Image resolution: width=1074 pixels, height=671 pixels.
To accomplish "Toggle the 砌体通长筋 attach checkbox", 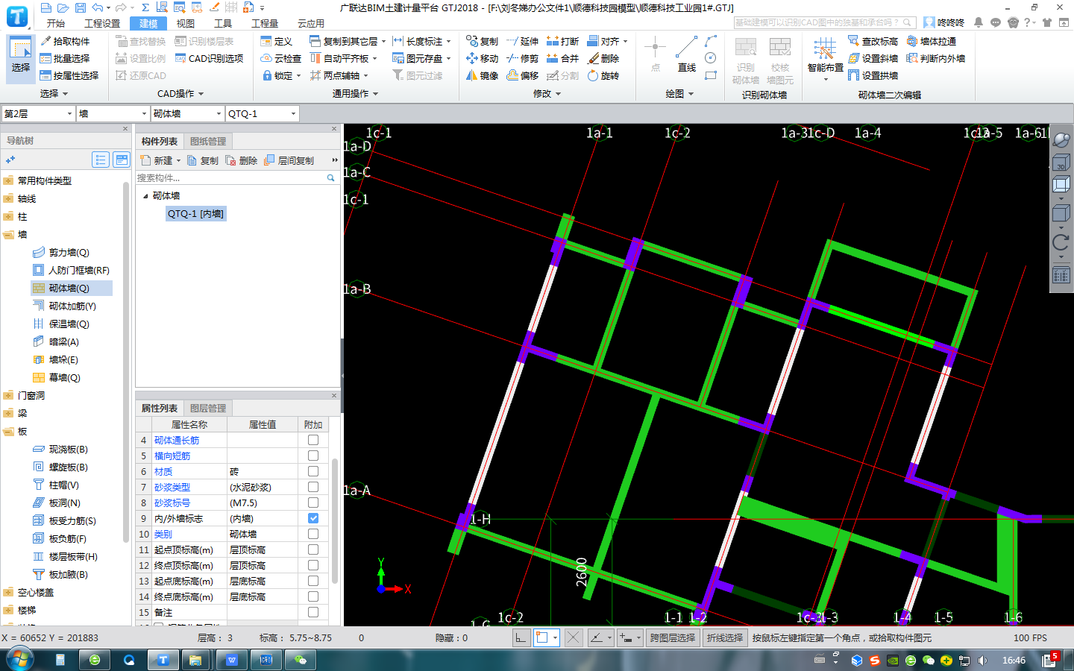I will pyautogui.click(x=313, y=440).
